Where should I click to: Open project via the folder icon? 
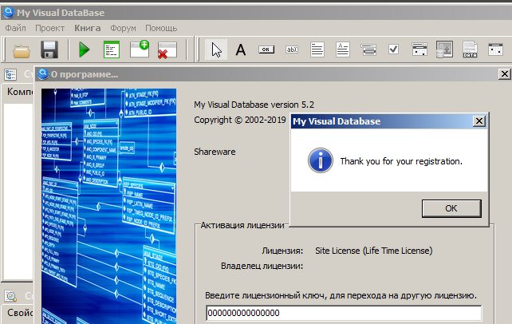point(22,50)
